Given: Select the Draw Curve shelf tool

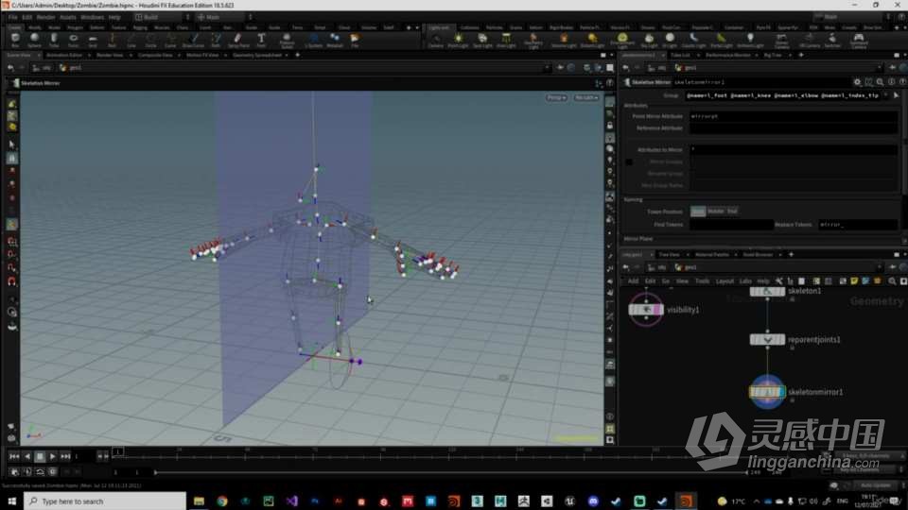Looking at the screenshot, I should 193,40.
